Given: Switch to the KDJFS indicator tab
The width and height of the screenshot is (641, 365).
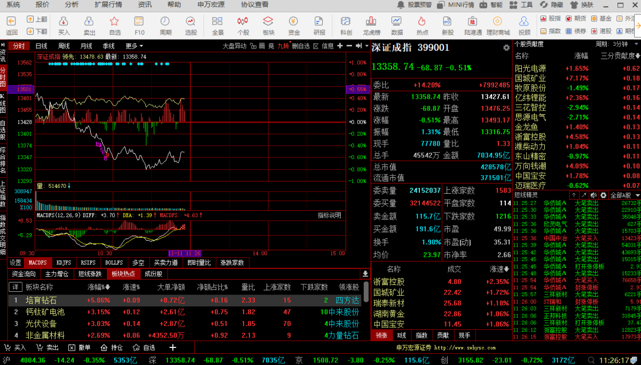Looking at the screenshot, I should 64,263.
